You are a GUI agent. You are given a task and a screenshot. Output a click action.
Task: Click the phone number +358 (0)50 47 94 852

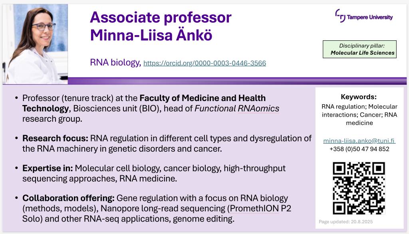coord(359,149)
